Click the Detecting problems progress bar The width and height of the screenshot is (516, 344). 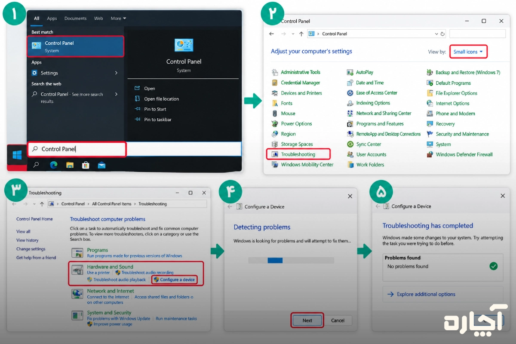click(291, 260)
